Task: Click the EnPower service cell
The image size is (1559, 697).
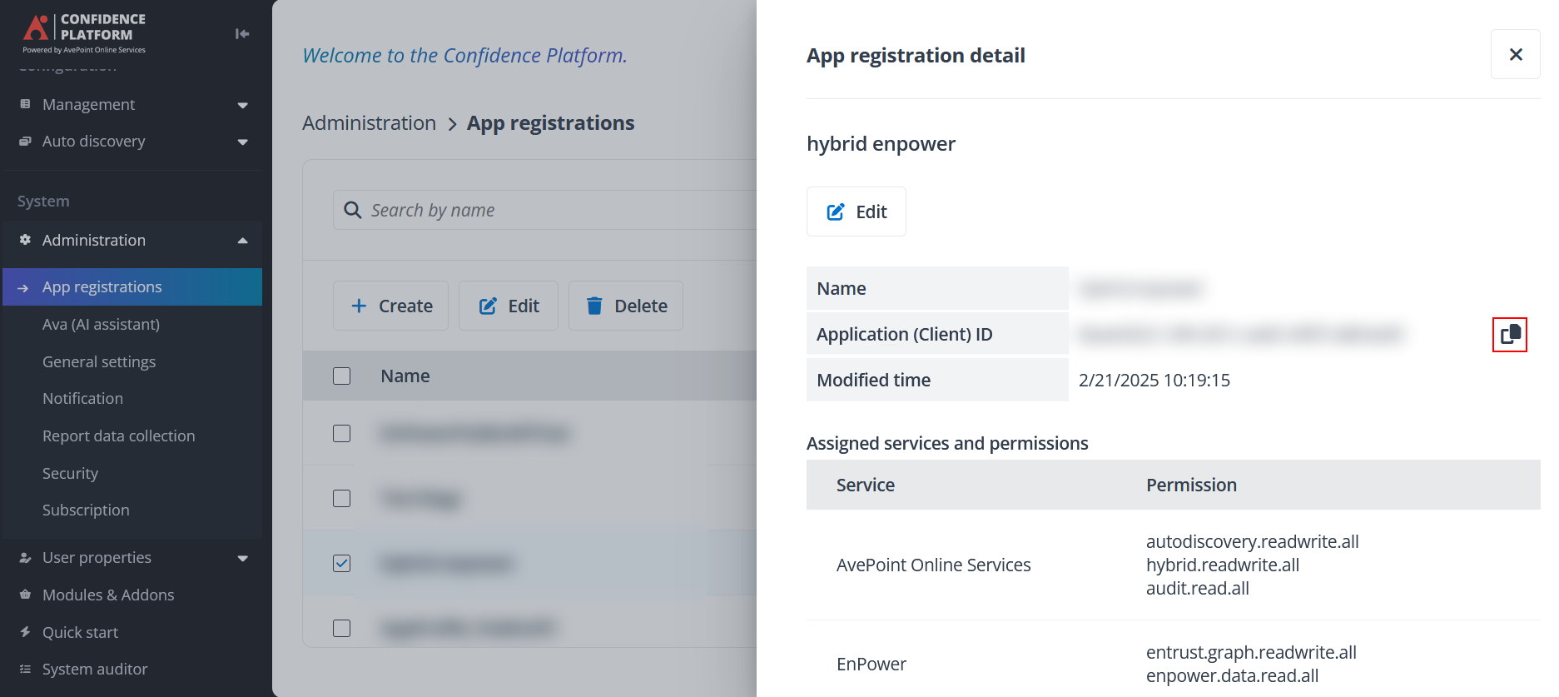Action: [871, 664]
